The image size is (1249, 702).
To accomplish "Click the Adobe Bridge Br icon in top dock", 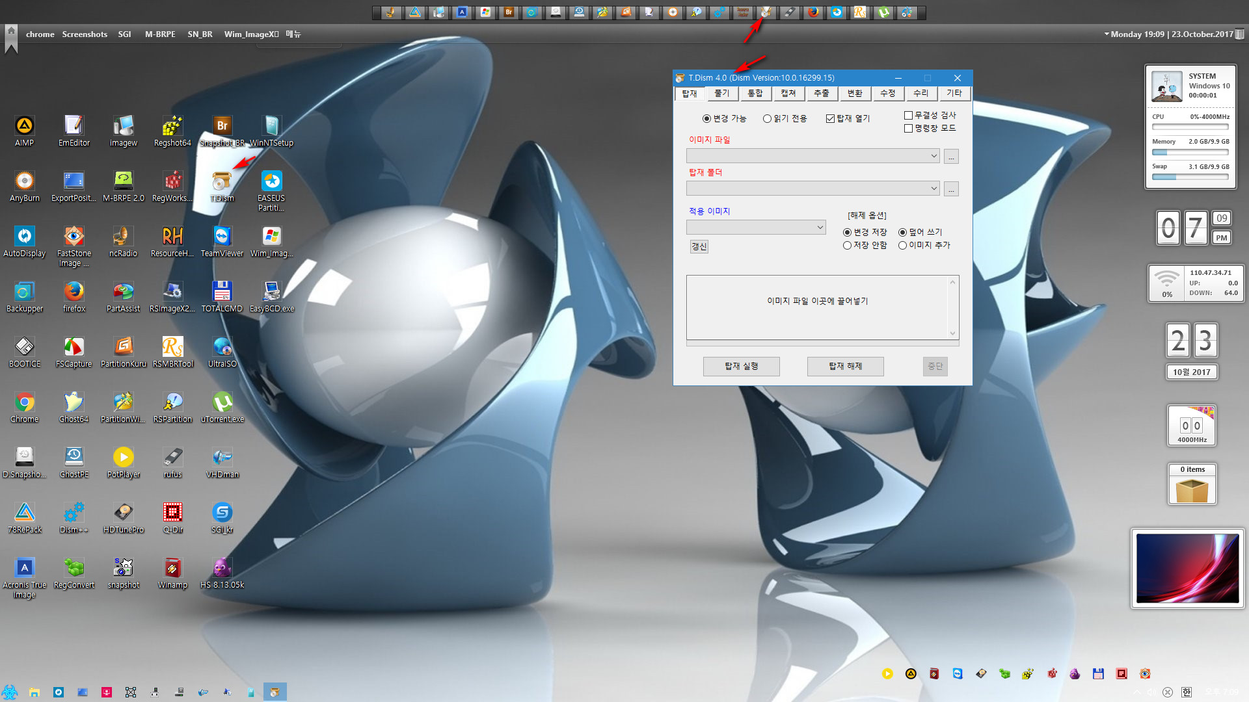I will pos(509,12).
